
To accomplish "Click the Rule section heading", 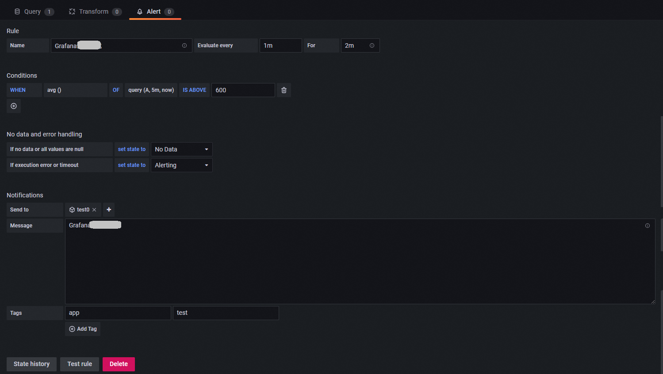I will [x=13, y=31].
